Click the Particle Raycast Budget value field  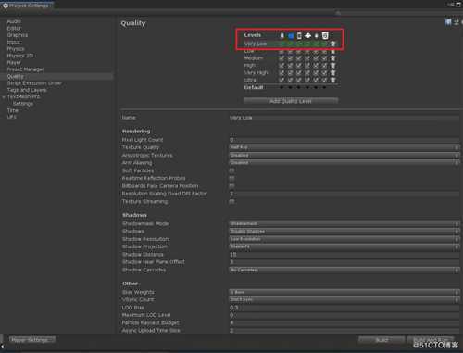[x=344, y=322]
